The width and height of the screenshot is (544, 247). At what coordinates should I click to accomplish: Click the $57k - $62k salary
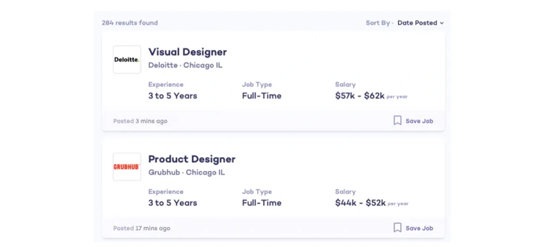point(360,96)
